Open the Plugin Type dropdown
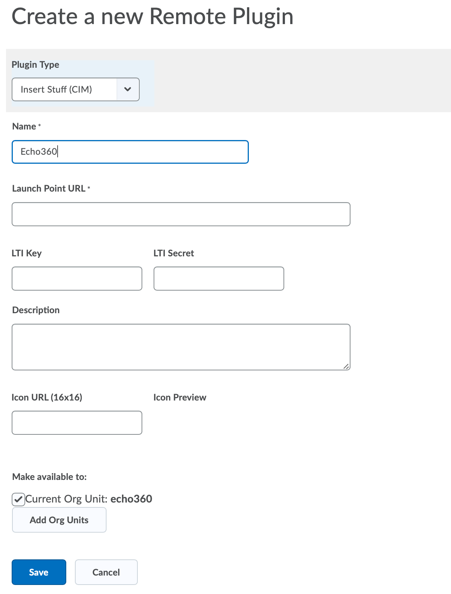 pos(76,89)
